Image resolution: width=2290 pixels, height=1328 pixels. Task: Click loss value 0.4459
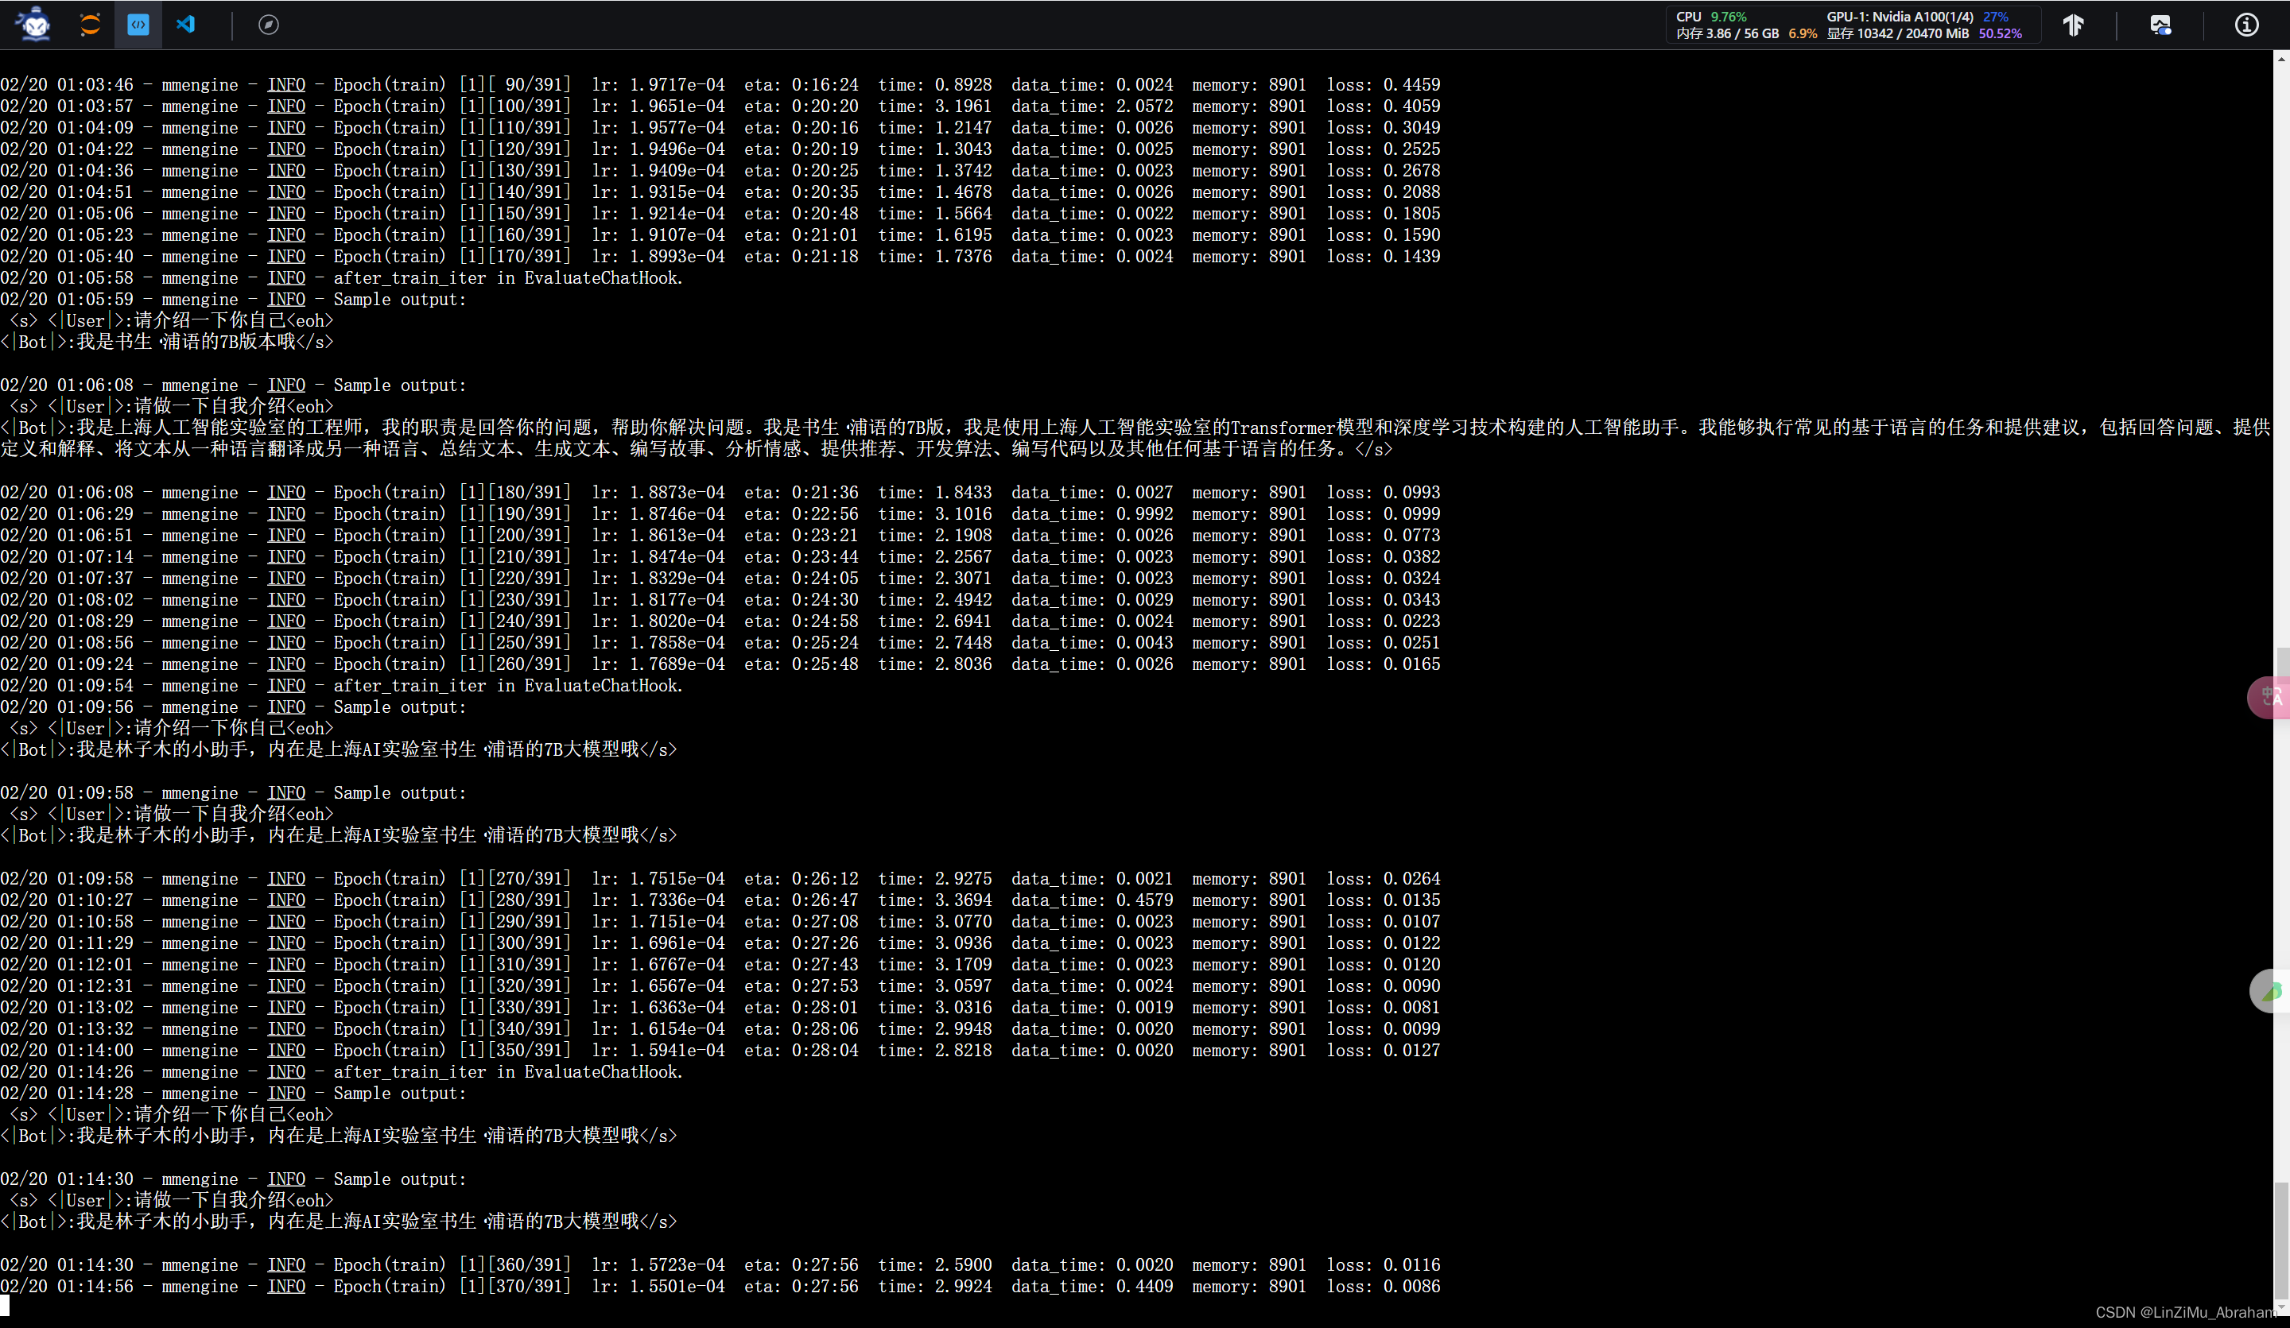click(x=1412, y=84)
